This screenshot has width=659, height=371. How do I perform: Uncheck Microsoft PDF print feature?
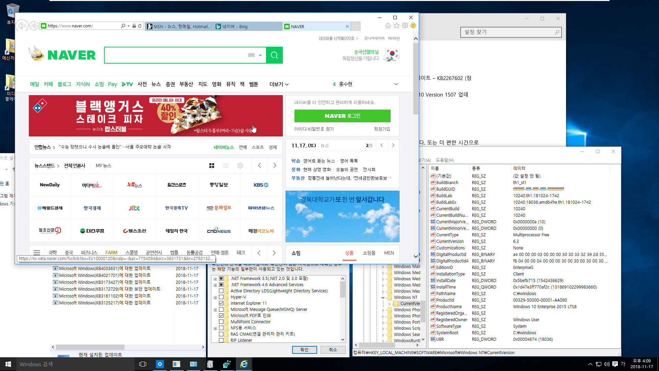point(221,316)
